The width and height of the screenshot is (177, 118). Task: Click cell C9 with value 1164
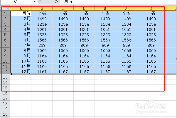coord(63,56)
